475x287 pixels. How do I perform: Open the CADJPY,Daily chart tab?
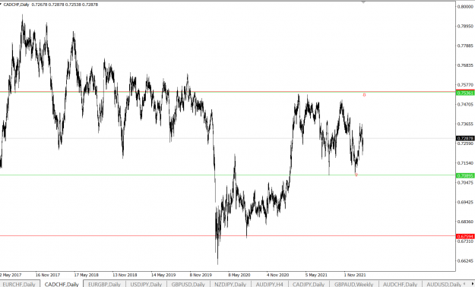click(x=309, y=284)
